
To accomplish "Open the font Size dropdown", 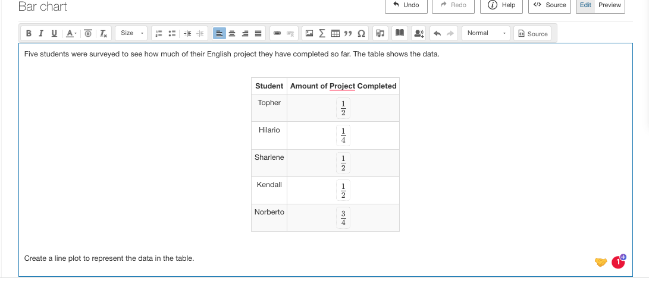I will (131, 33).
